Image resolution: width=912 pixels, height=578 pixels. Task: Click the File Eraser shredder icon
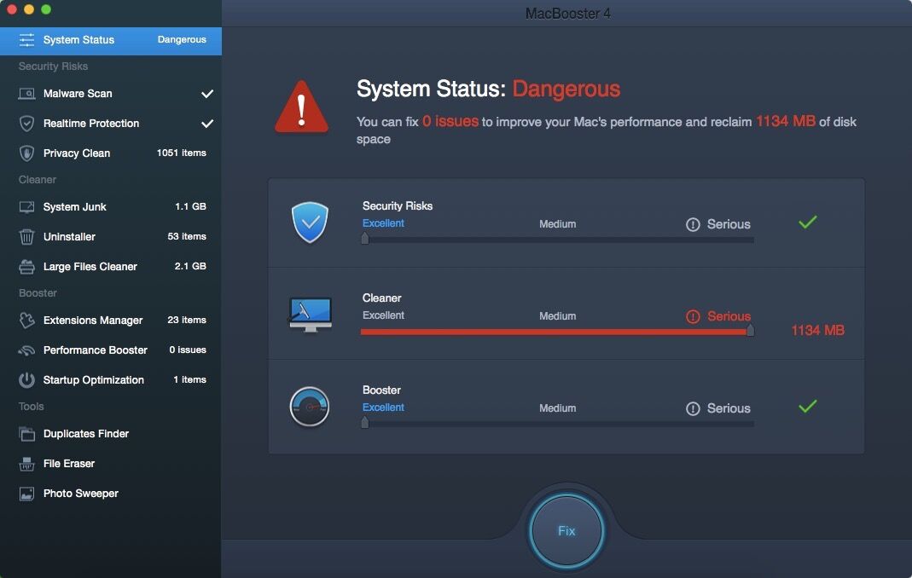pyautogui.click(x=26, y=464)
